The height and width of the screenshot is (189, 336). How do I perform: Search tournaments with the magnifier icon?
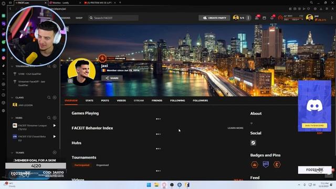[49, 66]
